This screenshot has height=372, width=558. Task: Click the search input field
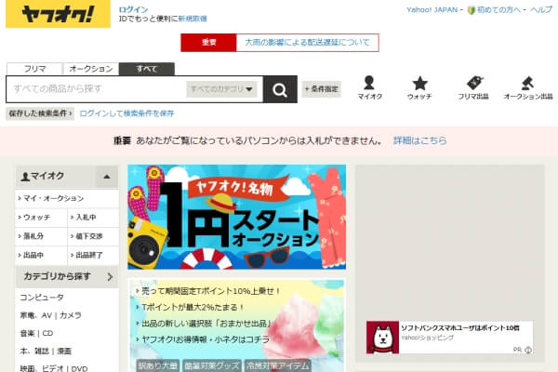[x=93, y=89]
